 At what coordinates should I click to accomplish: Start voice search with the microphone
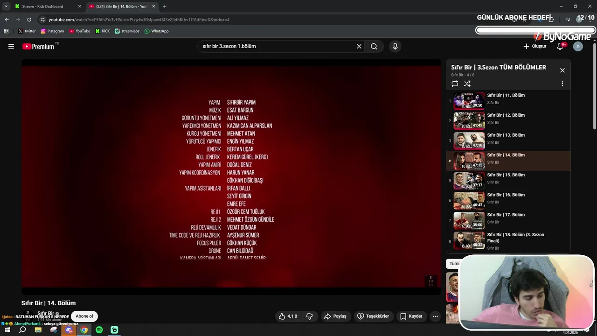(x=395, y=46)
